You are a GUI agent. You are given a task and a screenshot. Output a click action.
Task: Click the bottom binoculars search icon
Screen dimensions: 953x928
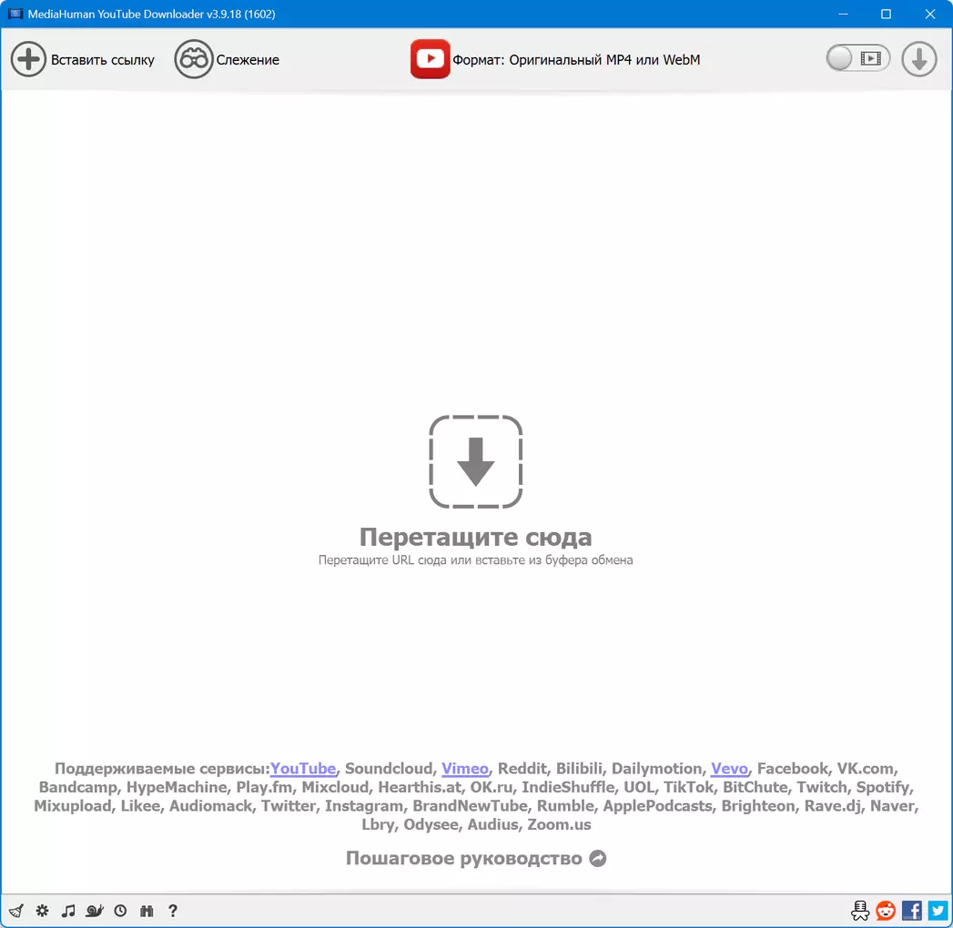point(147,911)
